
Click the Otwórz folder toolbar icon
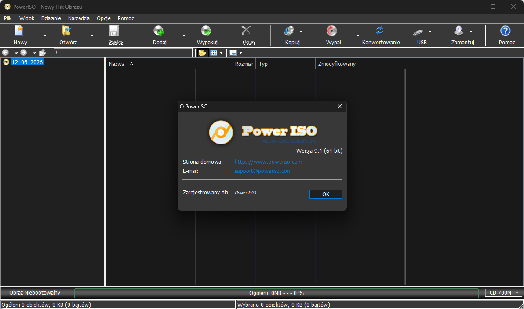(67, 31)
